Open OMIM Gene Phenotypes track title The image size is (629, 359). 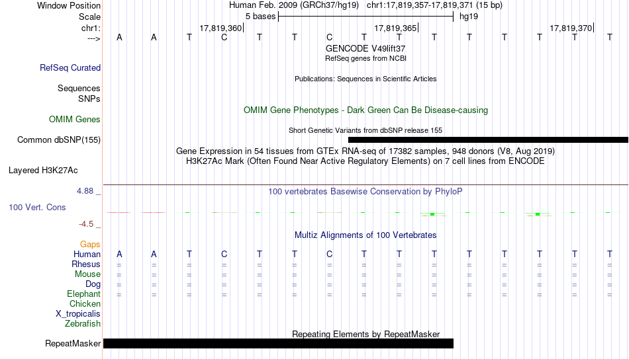[365, 110]
